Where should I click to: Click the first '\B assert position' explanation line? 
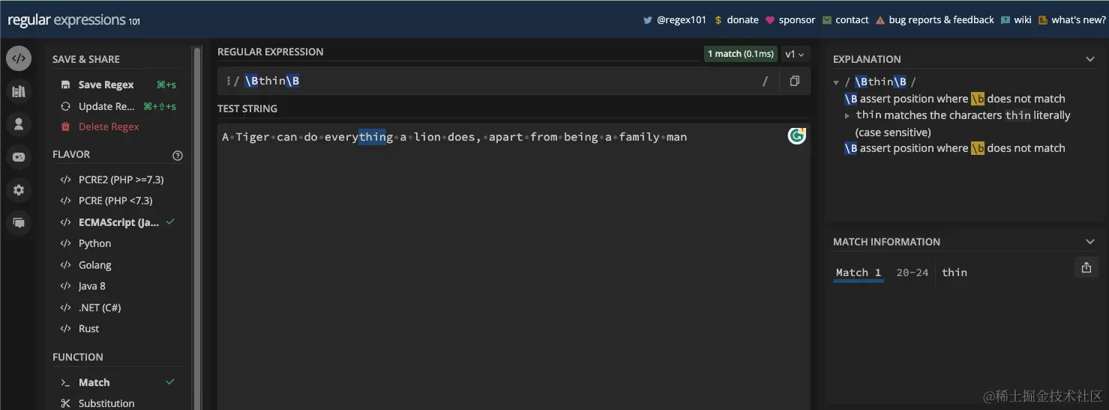pos(955,99)
